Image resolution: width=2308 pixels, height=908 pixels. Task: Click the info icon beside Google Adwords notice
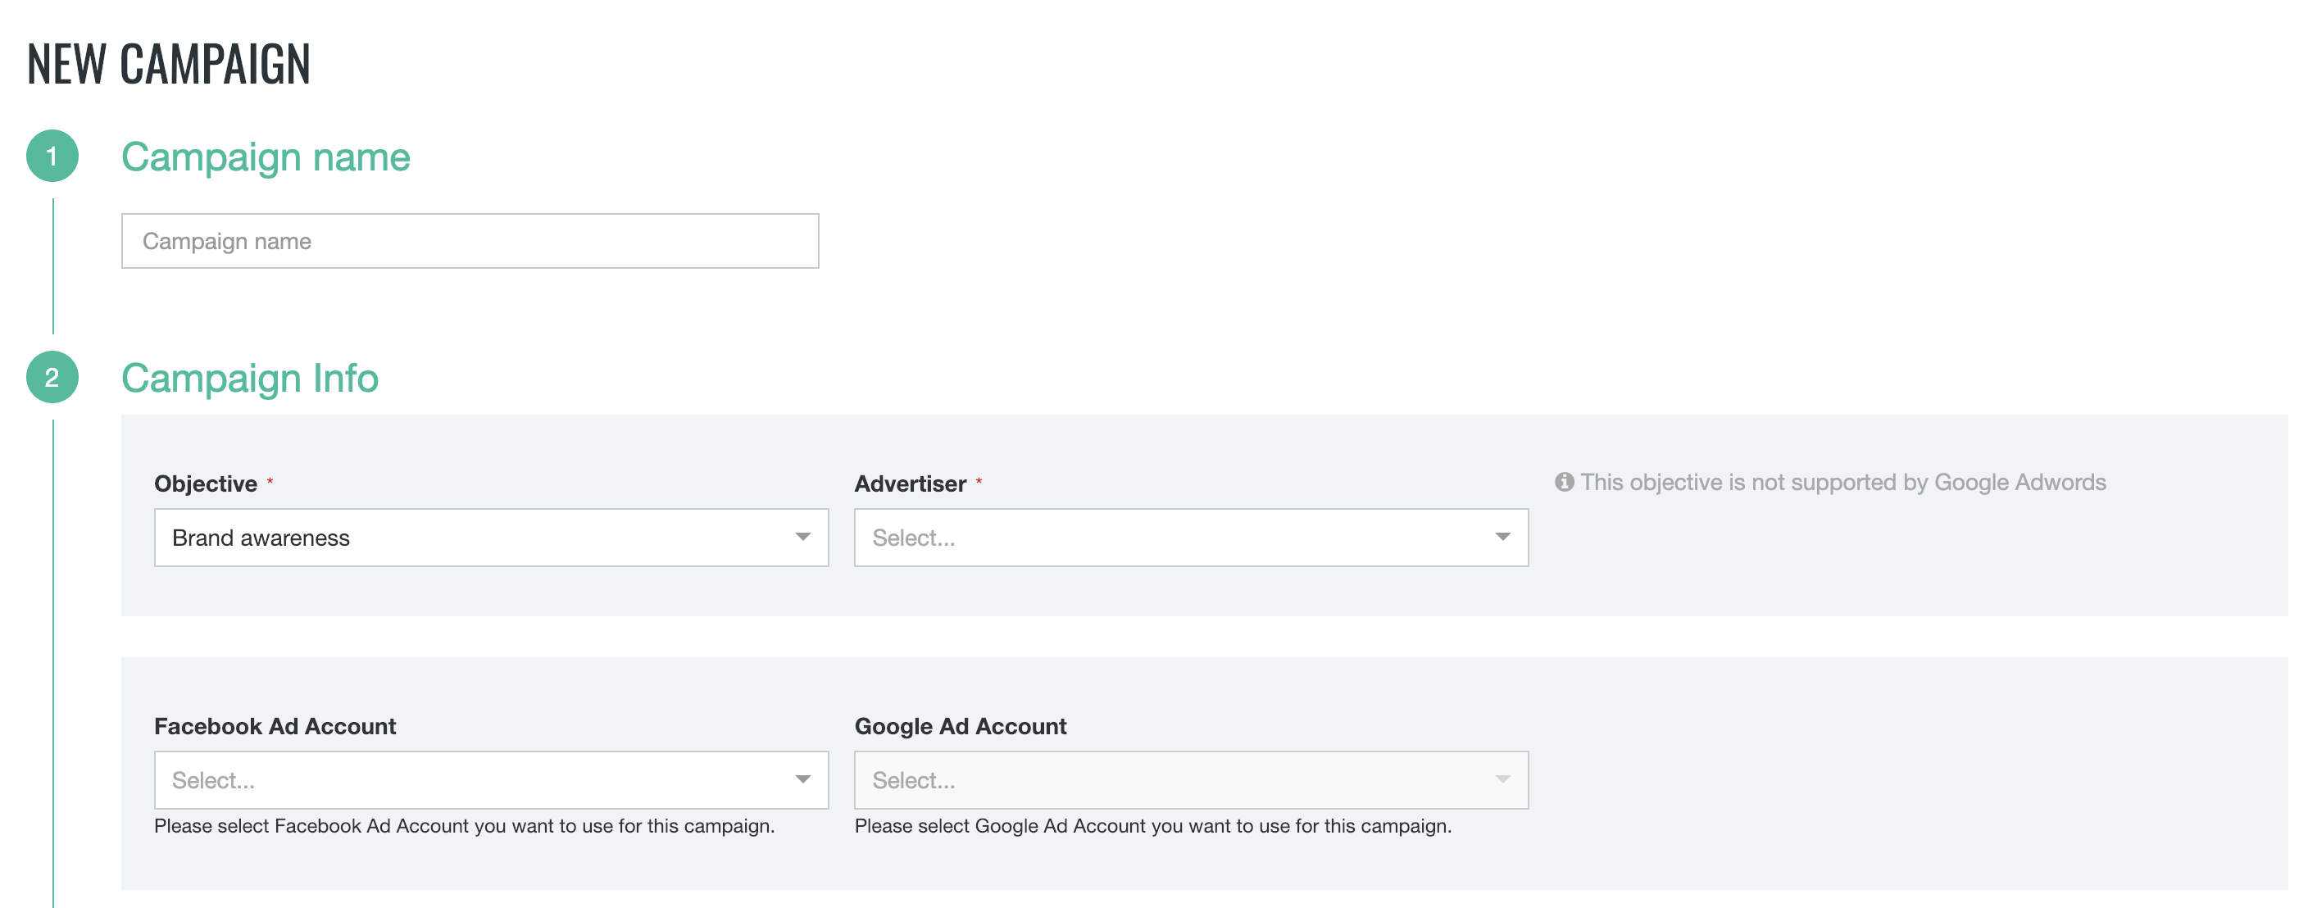(x=1564, y=482)
